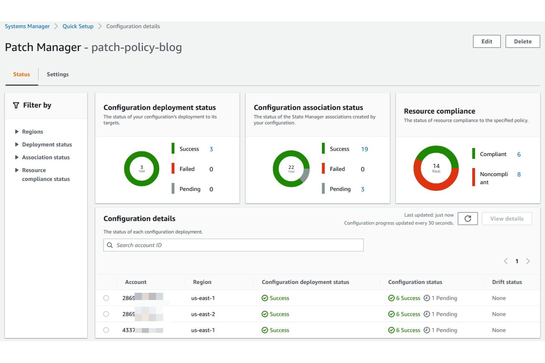
Task: Click the Configuration deployment status column header
Action: tap(305, 282)
